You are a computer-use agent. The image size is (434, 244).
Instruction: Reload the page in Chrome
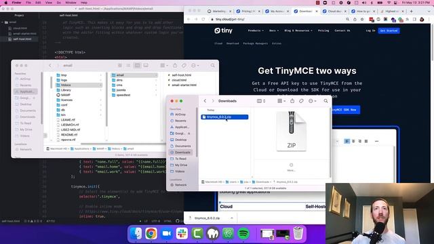[203, 20]
